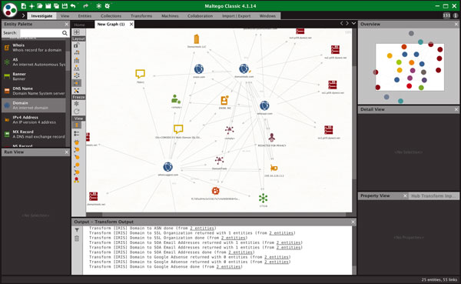
Task: Toggle the normal view hourglass button
Action: pyautogui.click(x=76, y=125)
